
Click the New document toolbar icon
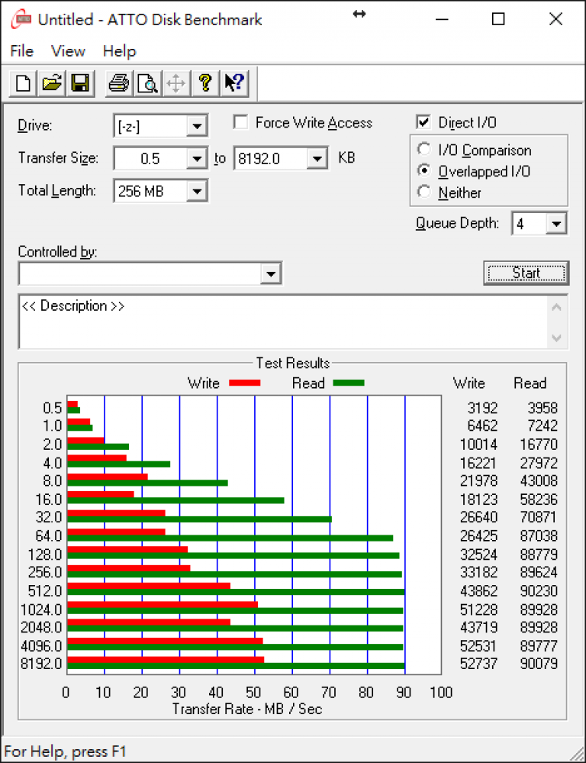(23, 84)
